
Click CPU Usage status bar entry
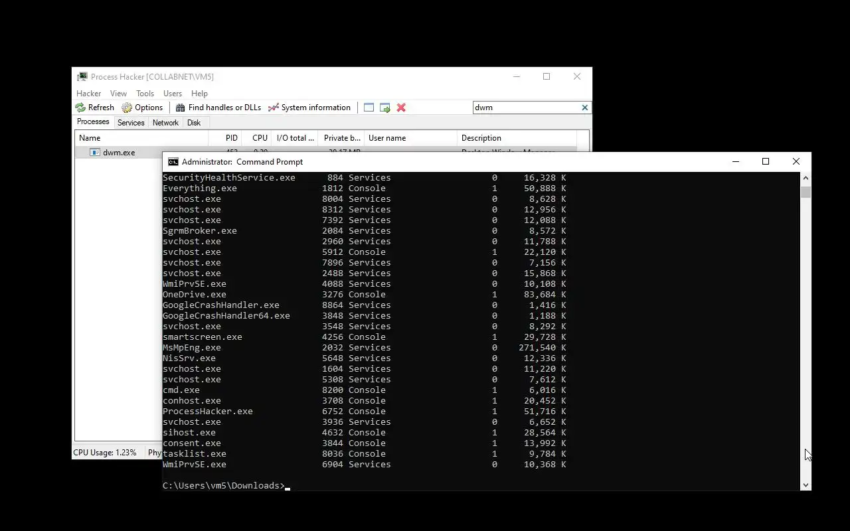(x=105, y=453)
